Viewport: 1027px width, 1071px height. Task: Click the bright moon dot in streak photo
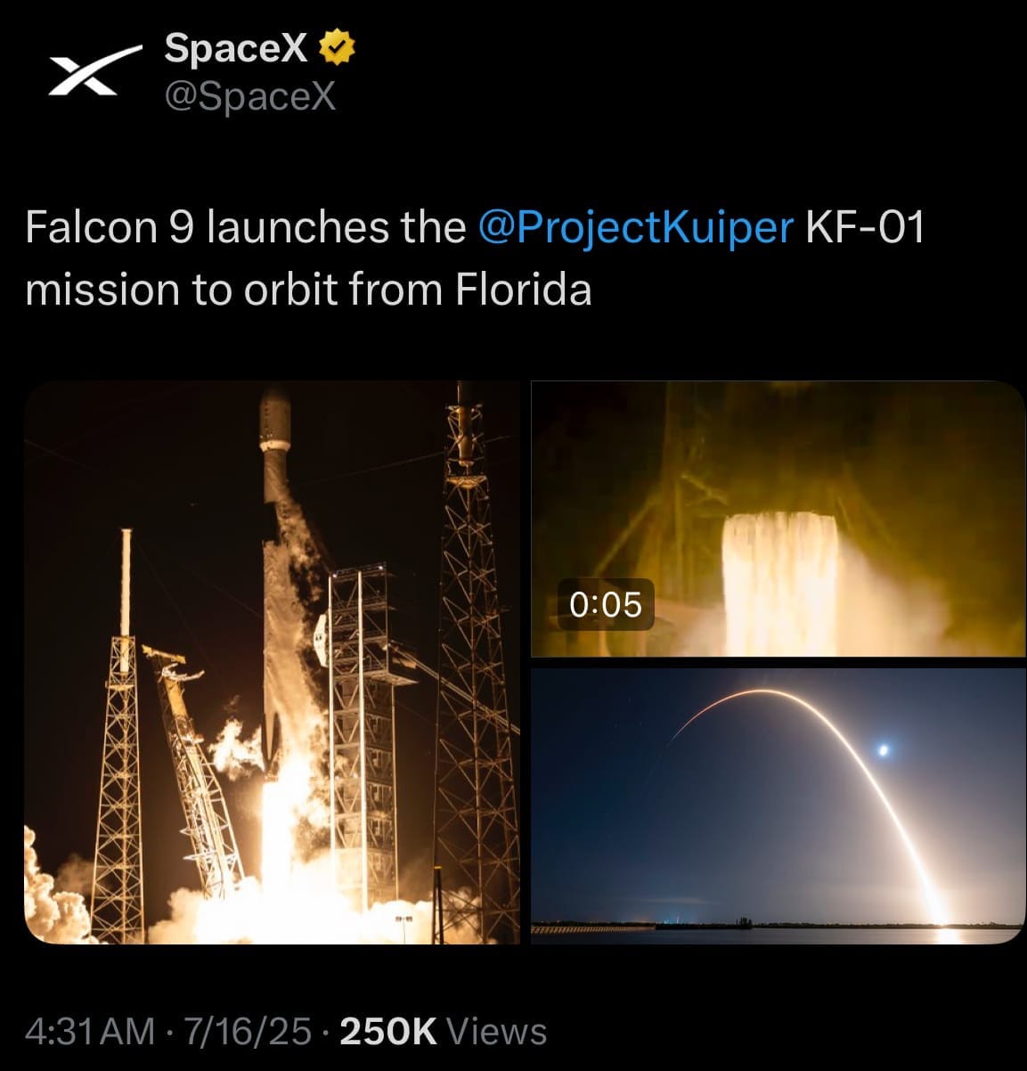883,751
